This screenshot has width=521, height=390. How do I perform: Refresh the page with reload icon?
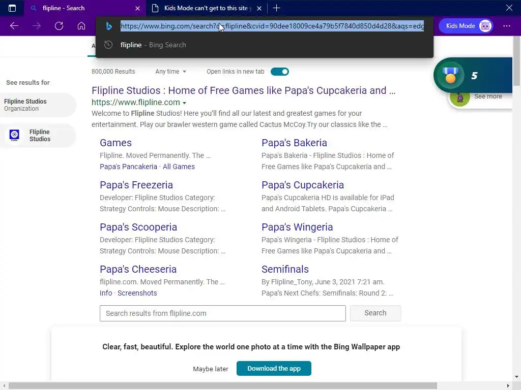(59, 26)
